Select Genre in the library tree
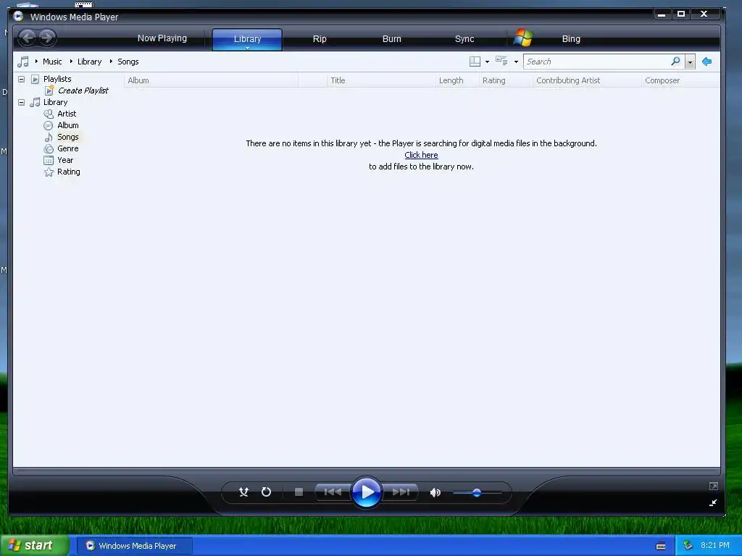Screen dimensions: 742x556 click(x=68, y=148)
